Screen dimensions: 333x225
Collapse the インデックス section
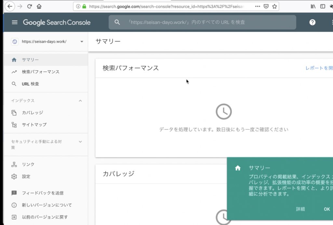point(80,101)
